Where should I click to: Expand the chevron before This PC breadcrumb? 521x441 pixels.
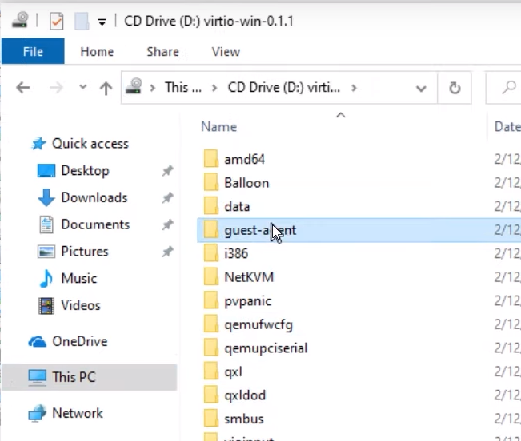pos(153,88)
